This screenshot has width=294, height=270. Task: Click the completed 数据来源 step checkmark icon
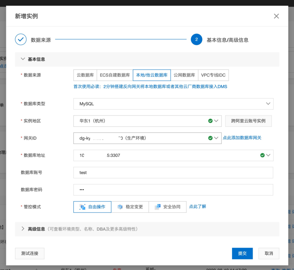point(20,39)
